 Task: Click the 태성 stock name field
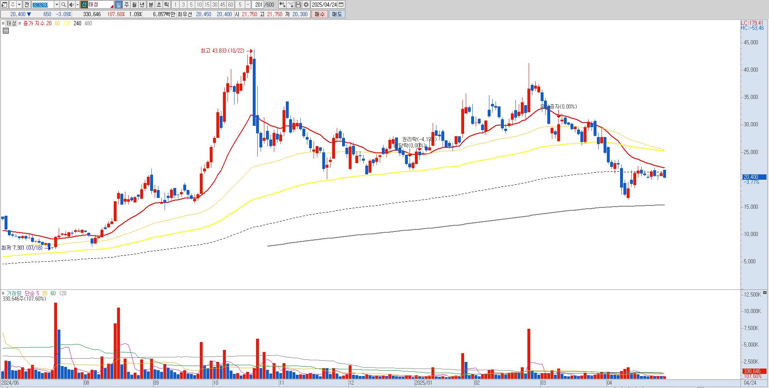tap(100, 5)
